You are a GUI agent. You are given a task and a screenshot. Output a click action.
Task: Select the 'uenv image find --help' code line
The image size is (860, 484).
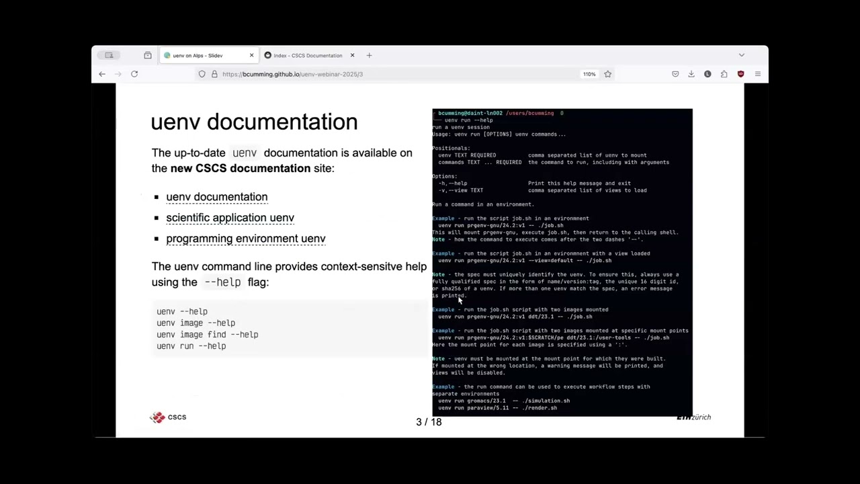[207, 334]
